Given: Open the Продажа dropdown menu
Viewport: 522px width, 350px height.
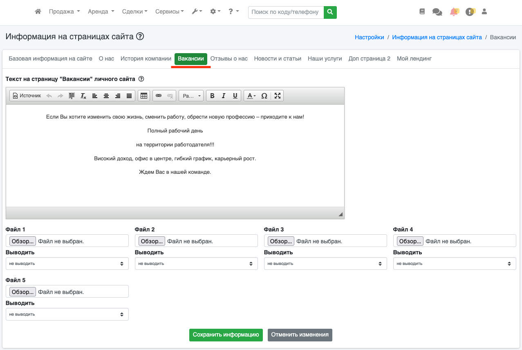Looking at the screenshot, I should coord(64,12).
